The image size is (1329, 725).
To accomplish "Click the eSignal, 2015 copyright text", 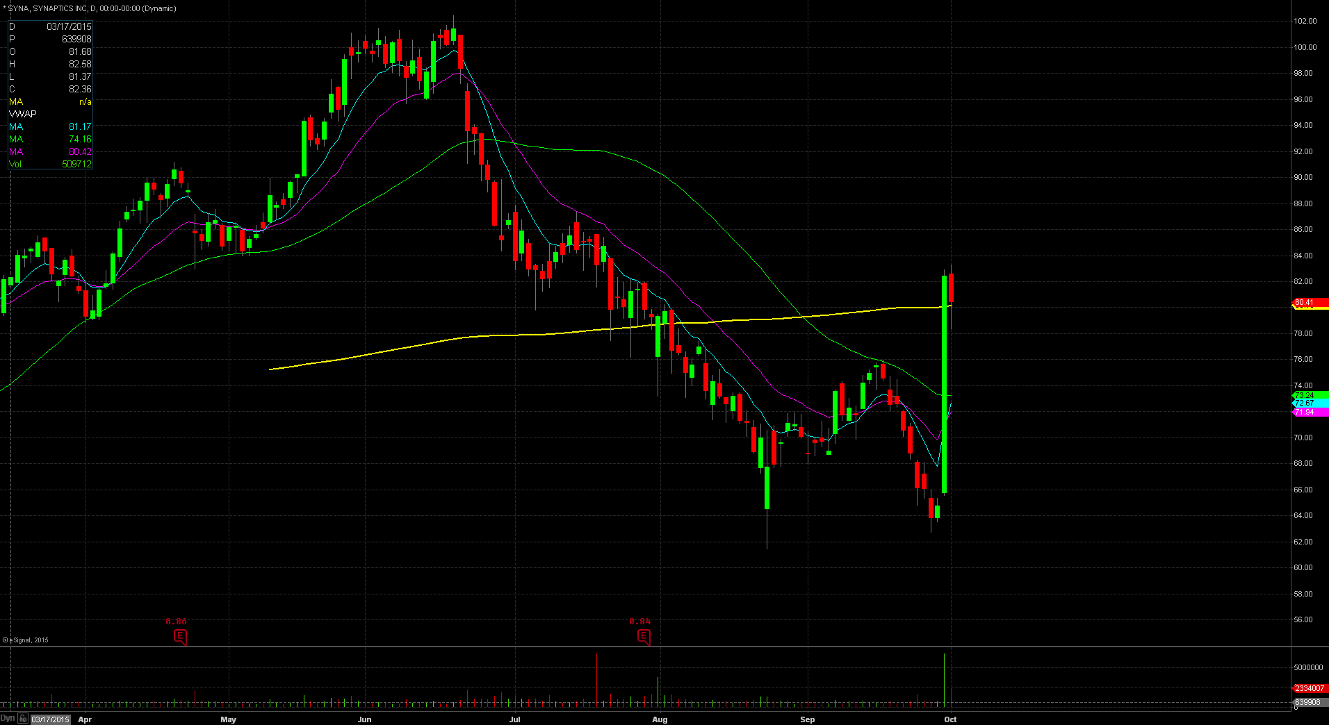I will click(x=26, y=640).
